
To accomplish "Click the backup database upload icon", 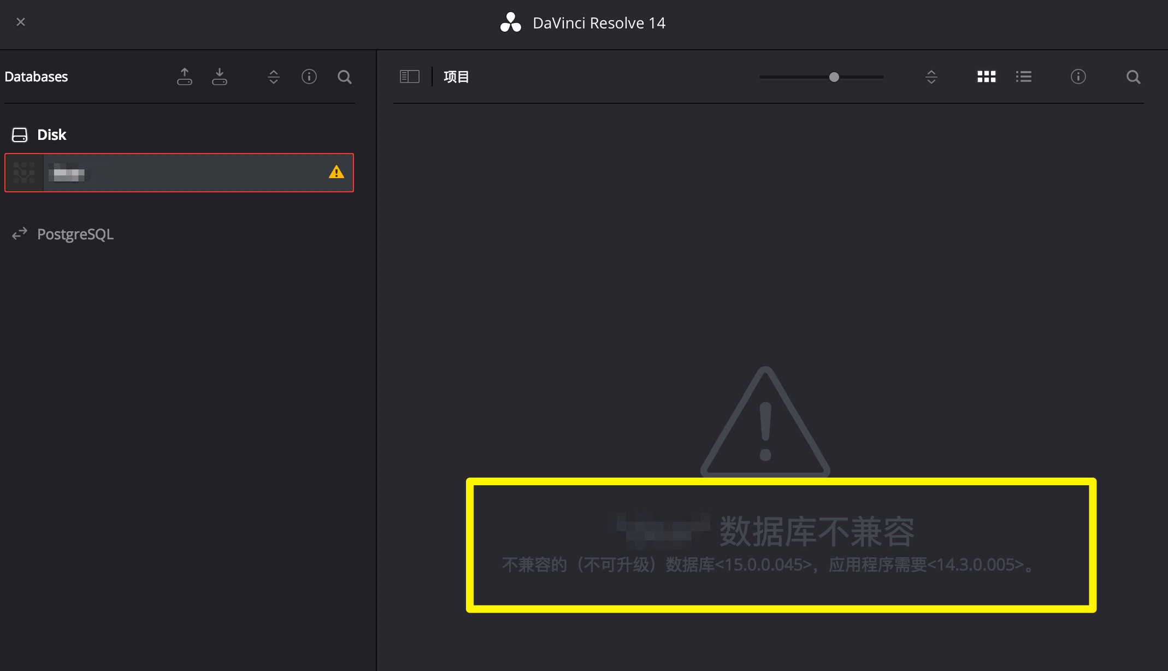I will click(x=185, y=76).
